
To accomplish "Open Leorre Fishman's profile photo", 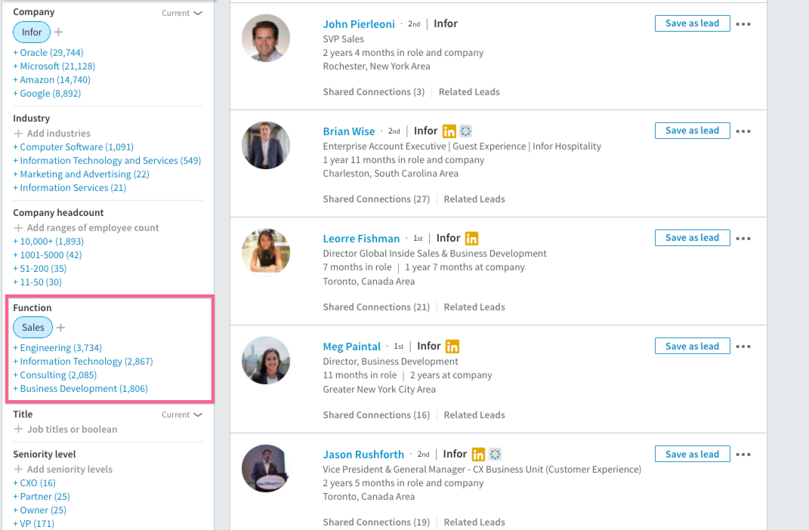I will 266,253.
